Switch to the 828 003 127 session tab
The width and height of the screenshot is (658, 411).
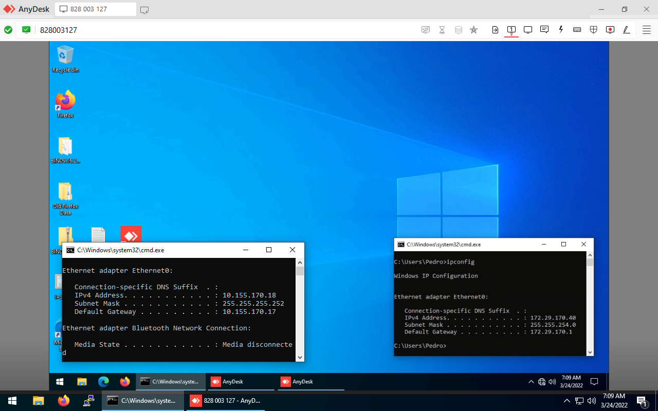click(x=95, y=9)
